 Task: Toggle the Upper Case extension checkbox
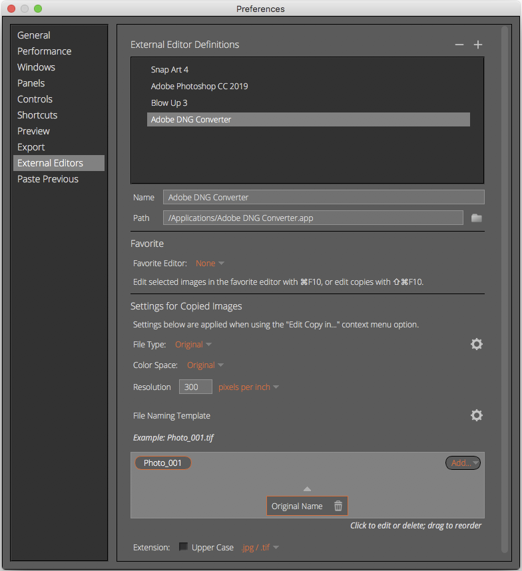[183, 546]
